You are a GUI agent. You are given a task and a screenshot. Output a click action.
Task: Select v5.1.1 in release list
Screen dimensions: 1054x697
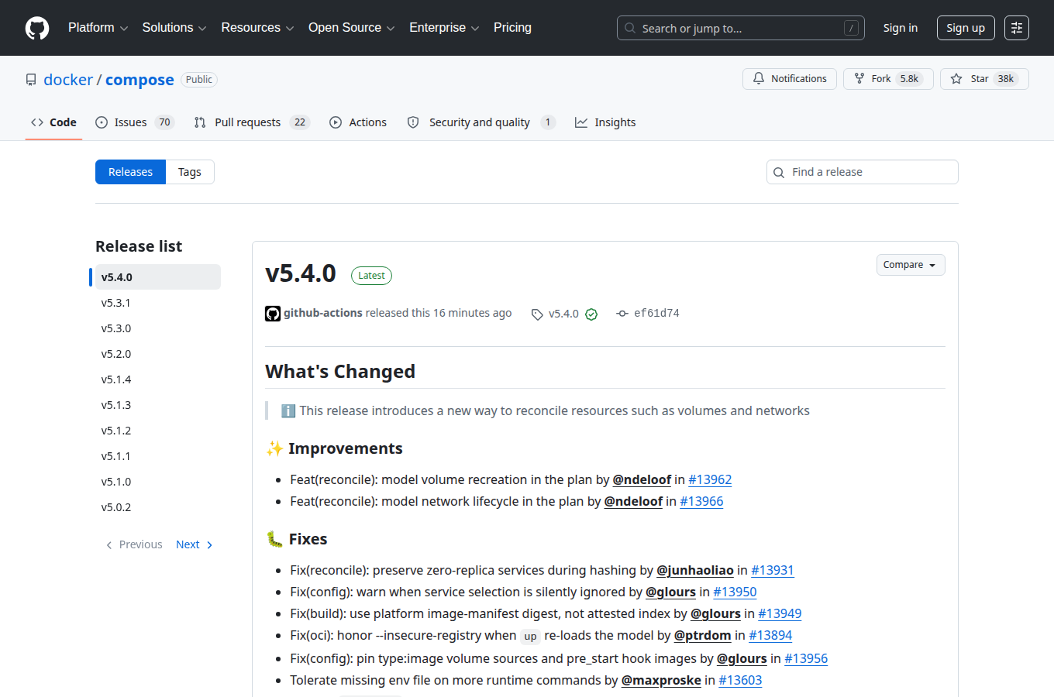click(x=158, y=456)
